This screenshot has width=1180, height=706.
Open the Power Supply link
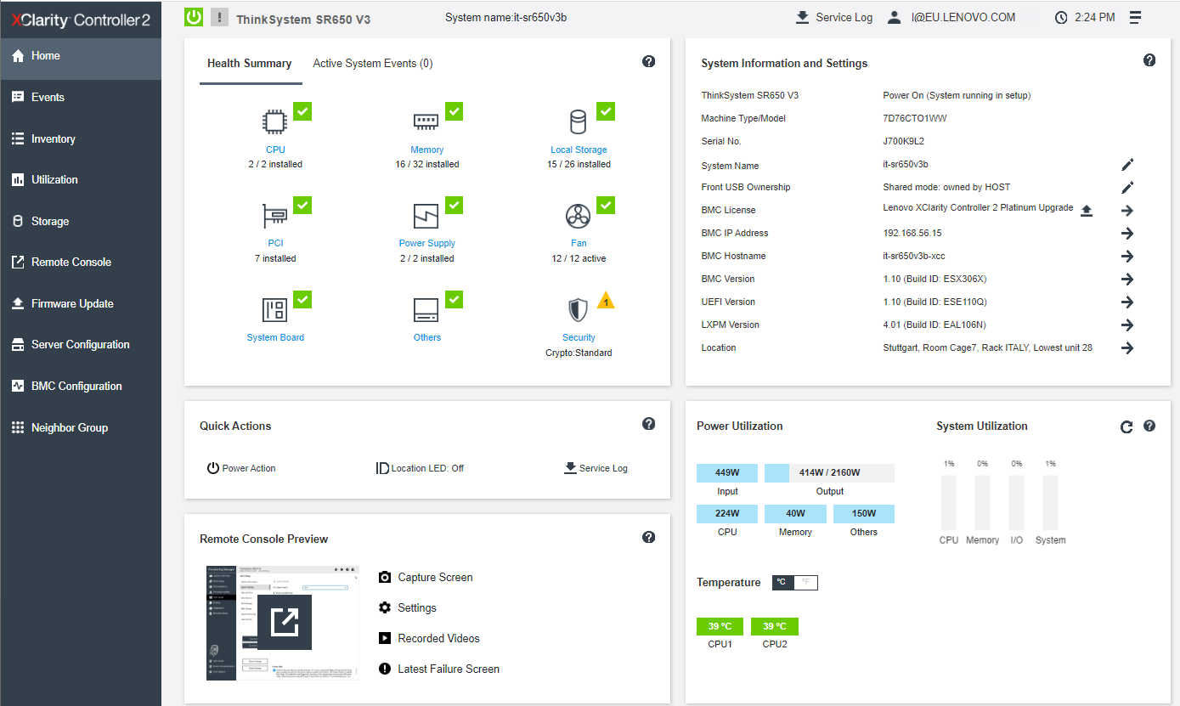tap(426, 243)
